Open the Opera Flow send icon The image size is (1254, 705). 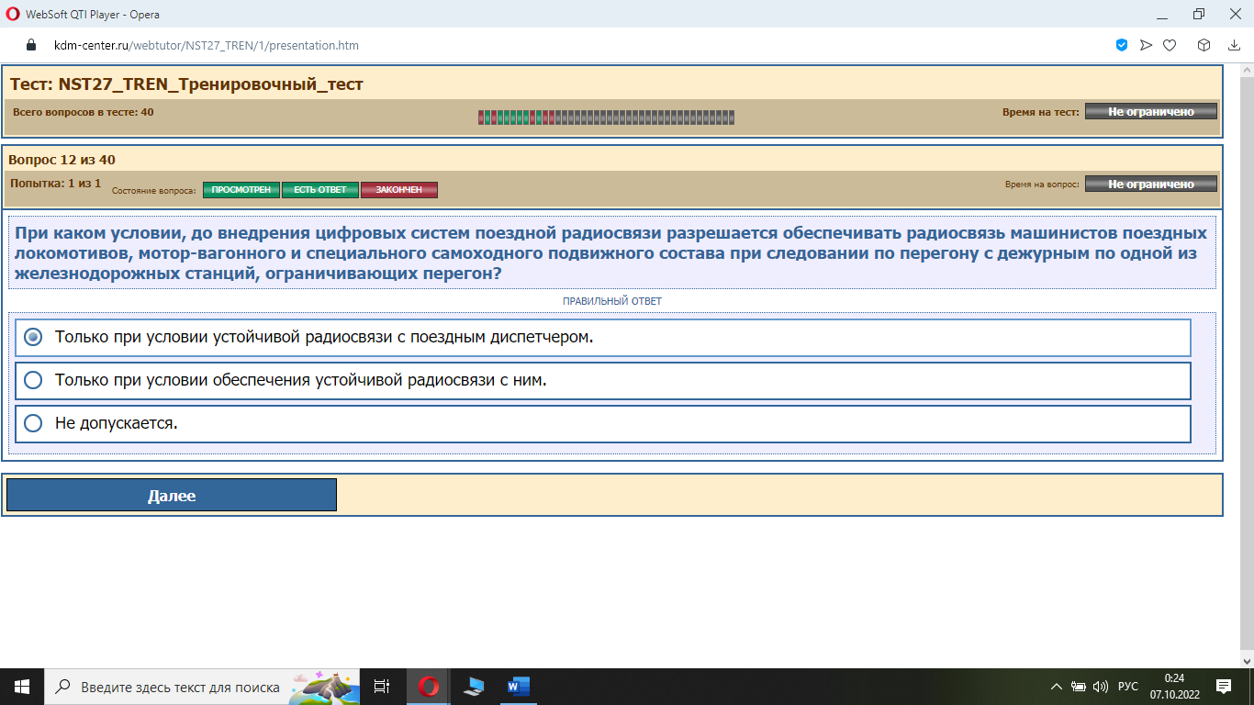[x=1146, y=45]
